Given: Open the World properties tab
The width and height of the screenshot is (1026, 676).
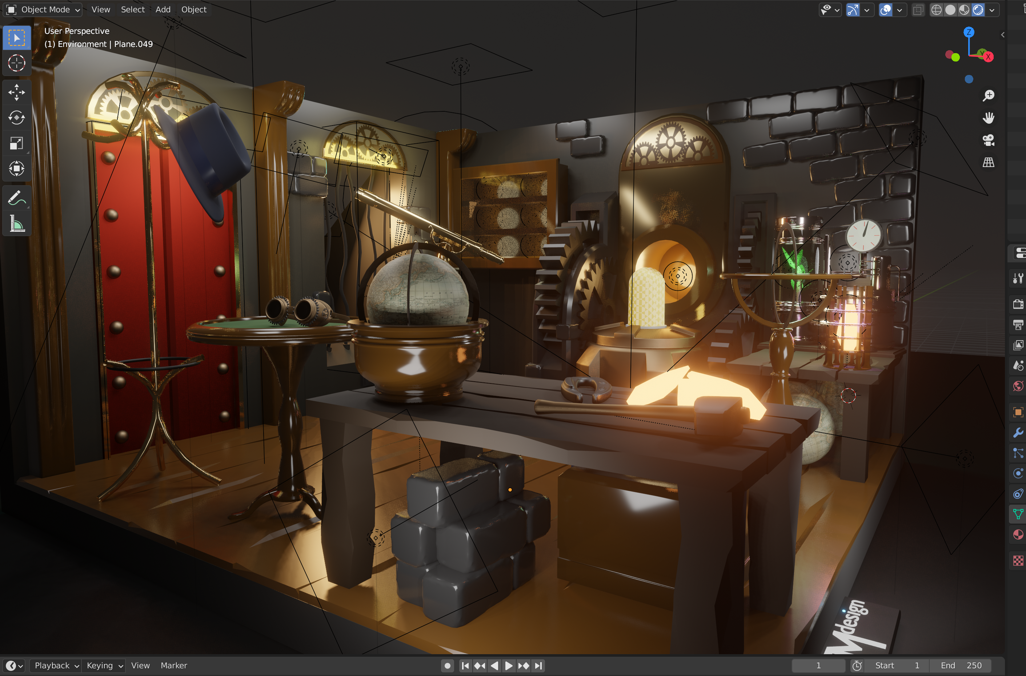Looking at the screenshot, I should 1018,386.
